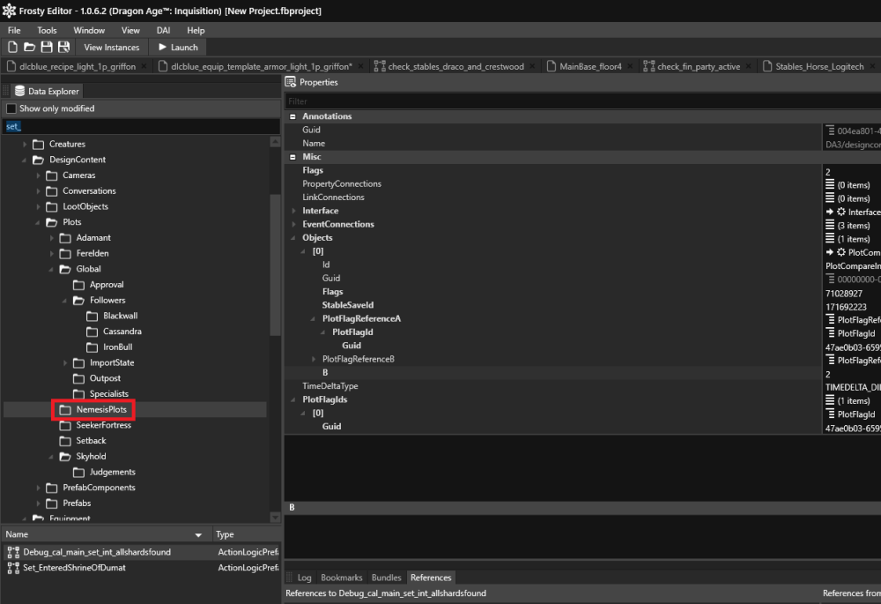Click the Open Project folder icon
This screenshot has height=604, width=881.
[29, 47]
